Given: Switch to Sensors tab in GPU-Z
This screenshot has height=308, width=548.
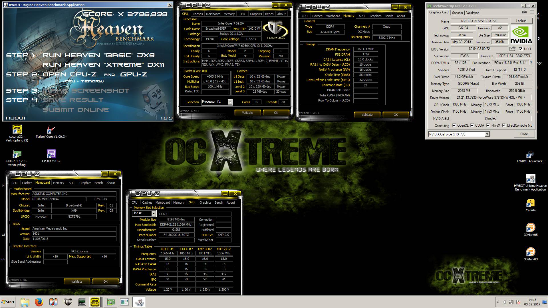Looking at the screenshot, I should point(457,13).
